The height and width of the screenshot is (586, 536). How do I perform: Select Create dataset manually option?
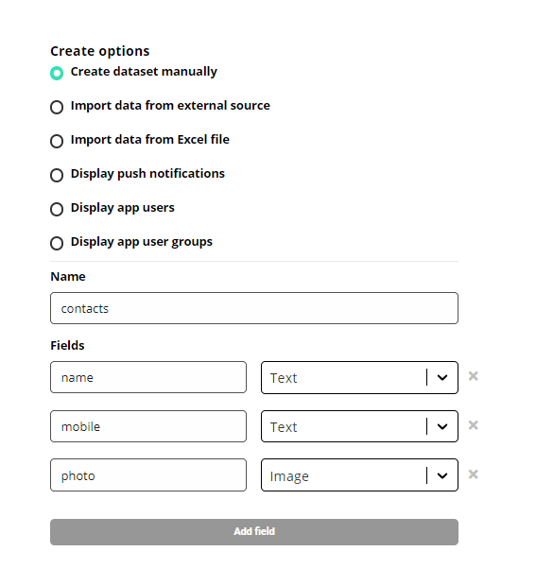point(57,74)
